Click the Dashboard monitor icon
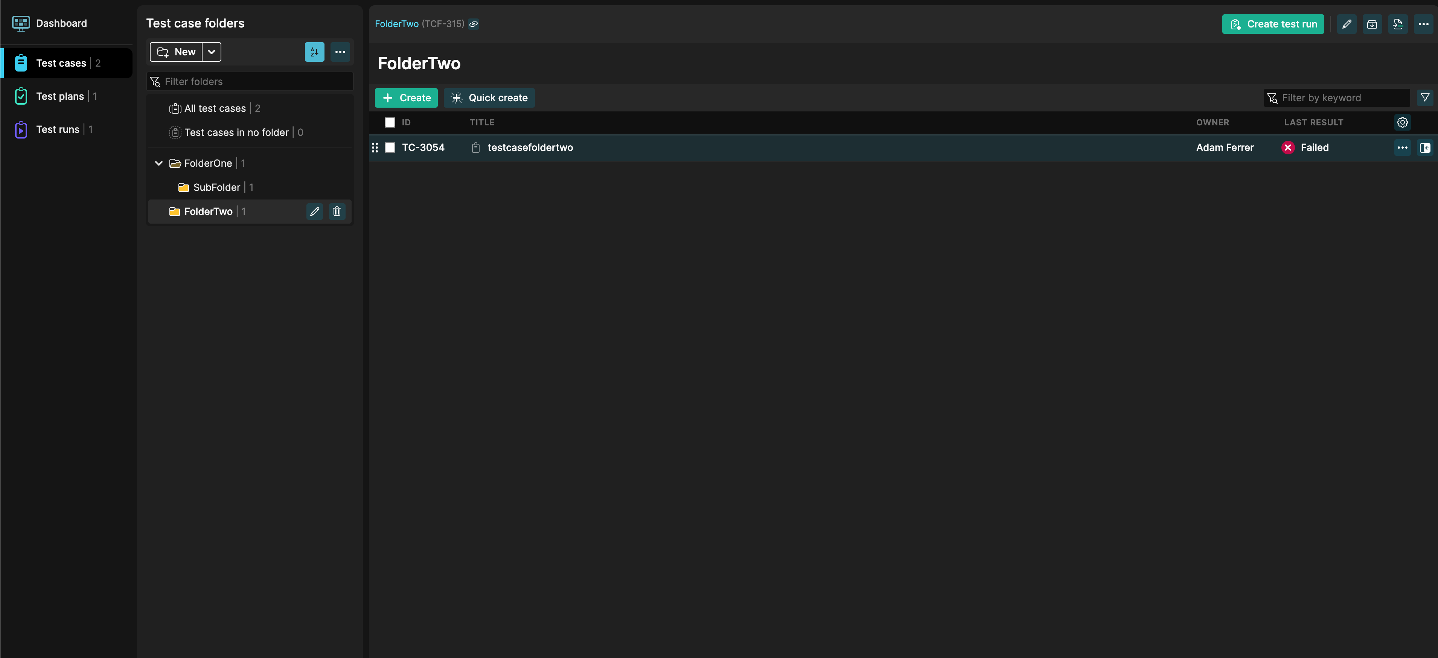Screen dimensions: 1438x658 coord(21,23)
